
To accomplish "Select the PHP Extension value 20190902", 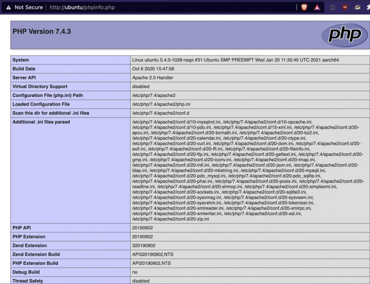I will tap(142, 236).
